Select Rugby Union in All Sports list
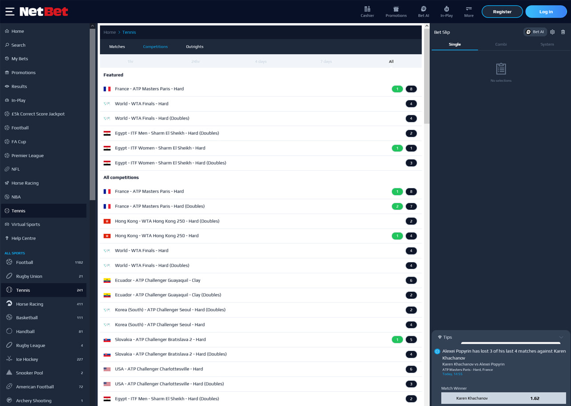The width and height of the screenshot is (571, 406). pos(44,276)
